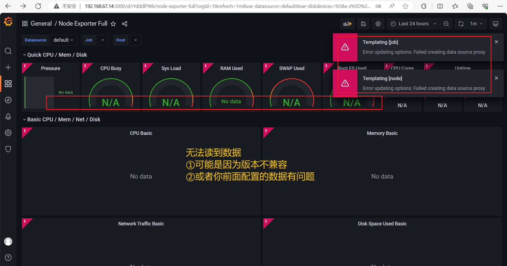Open the RAM Used panel title menu
The height and width of the screenshot is (266, 507).
coord(231,68)
